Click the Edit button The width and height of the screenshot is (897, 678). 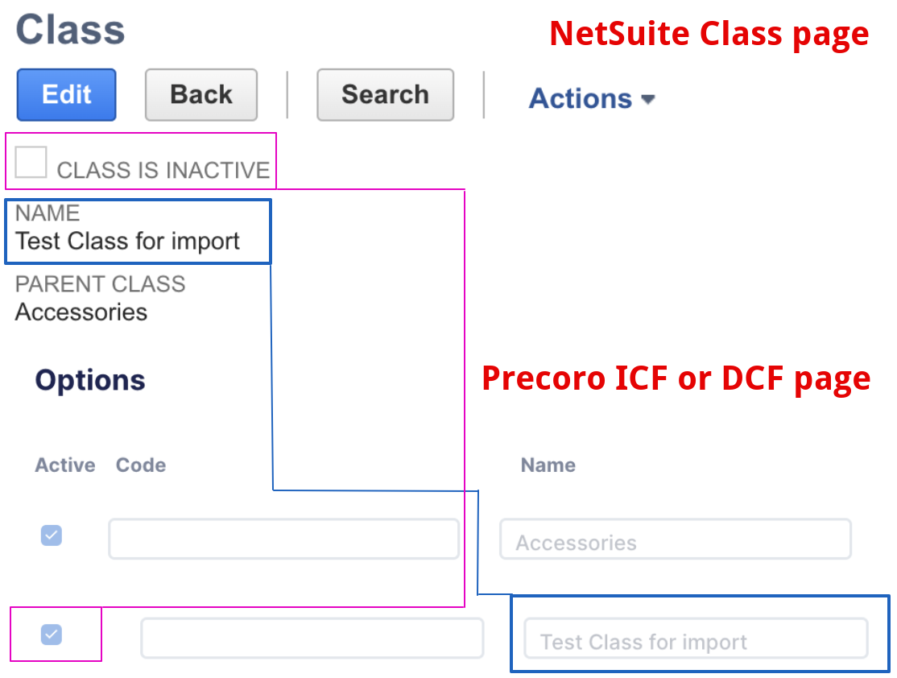(65, 94)
